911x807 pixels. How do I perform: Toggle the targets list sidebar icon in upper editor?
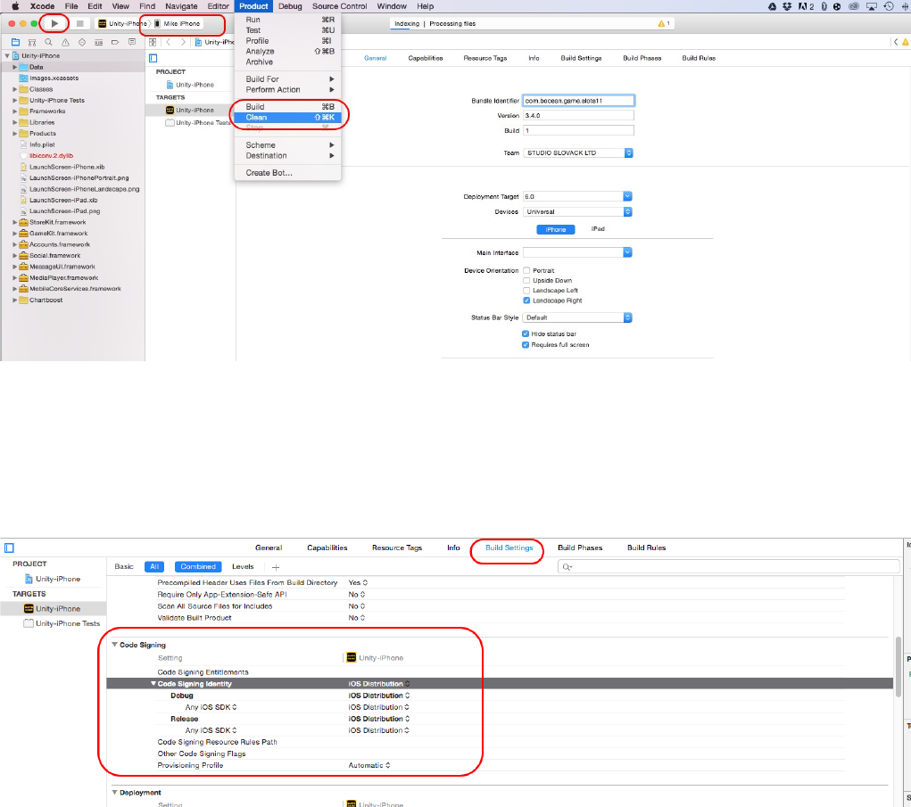[153, 58]
